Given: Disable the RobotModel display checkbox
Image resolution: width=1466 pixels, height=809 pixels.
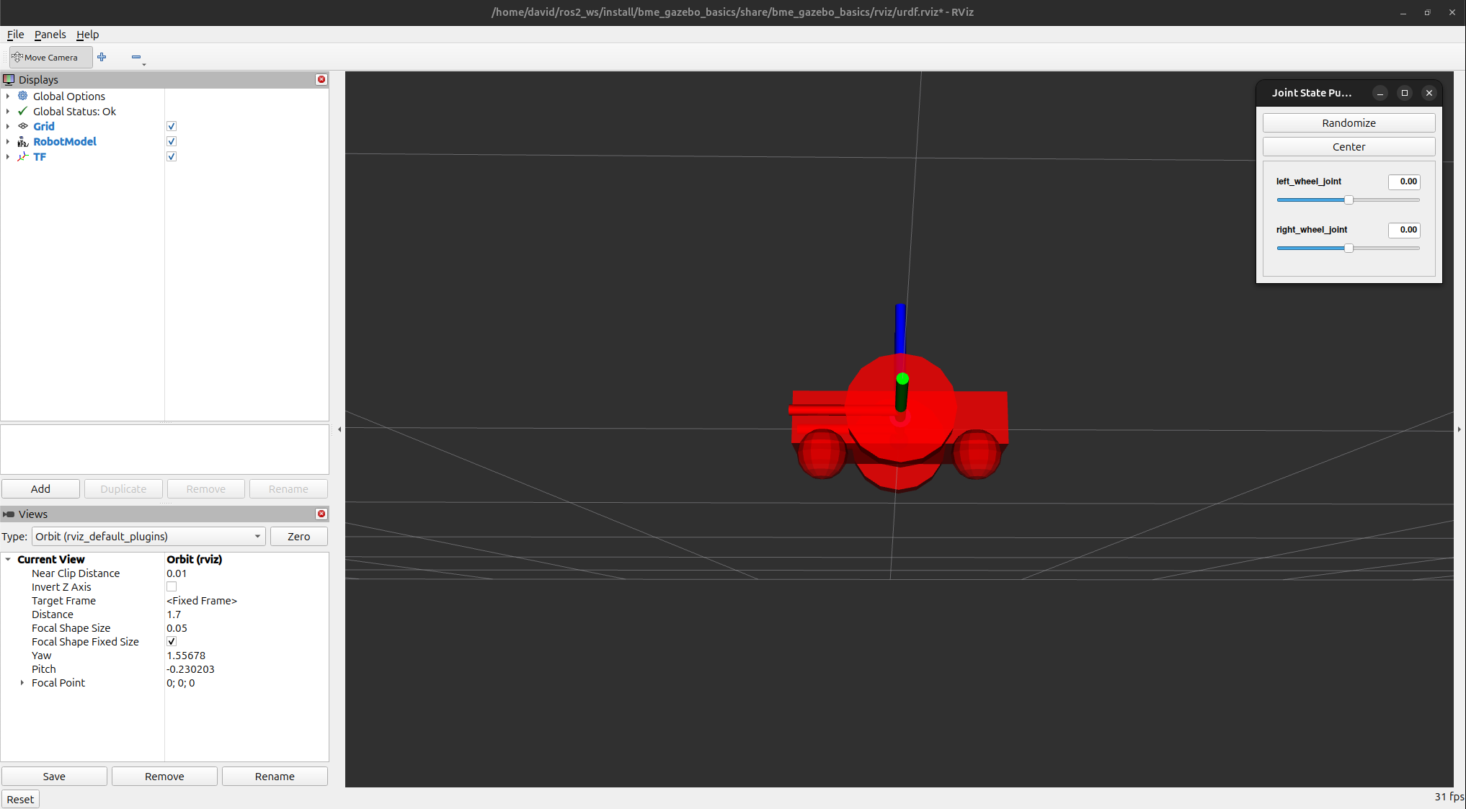Looking at the screenshot, I should [172, 141].
